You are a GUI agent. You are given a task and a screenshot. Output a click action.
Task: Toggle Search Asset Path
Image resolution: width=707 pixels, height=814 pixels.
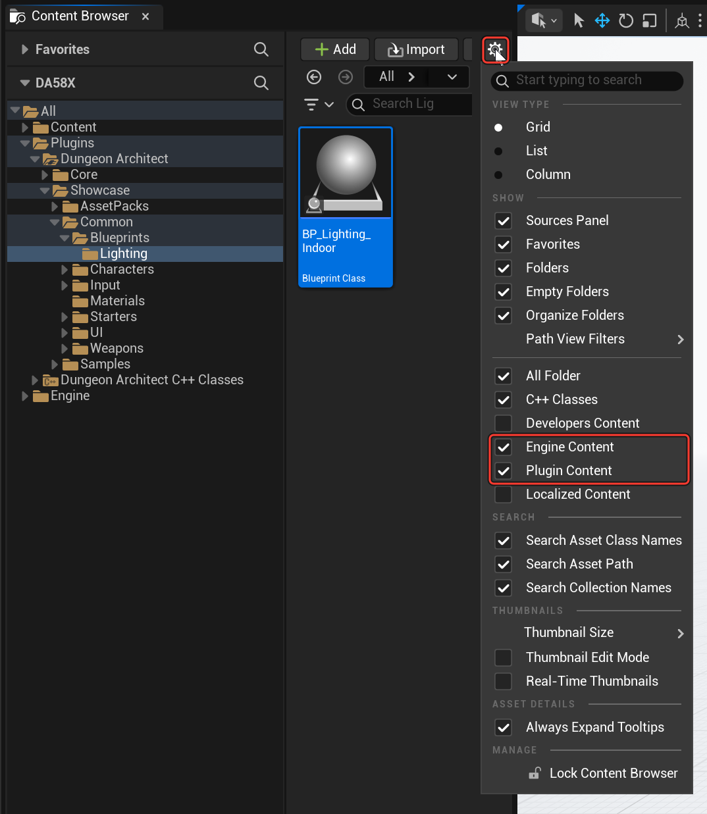pos(504,564)
